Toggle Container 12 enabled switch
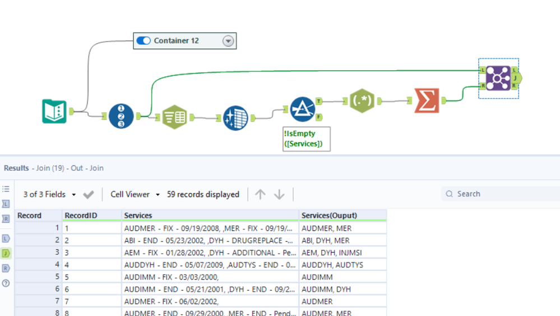Viewport: 560px width, 316px height. [144, 41]
